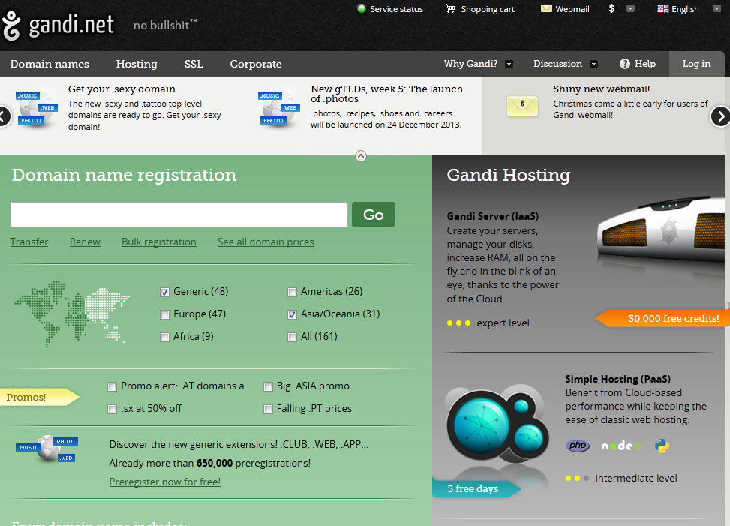Tick the Falling .PT prices checkbox
The image size is (730, 526).
point(268,409)
